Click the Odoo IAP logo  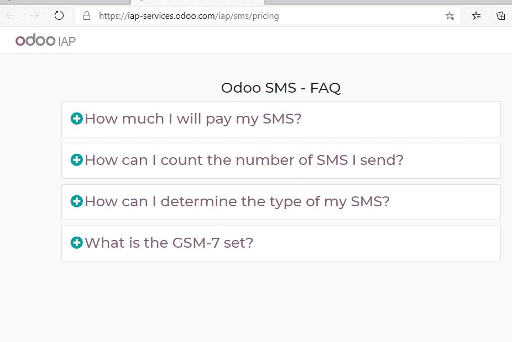tap(46, 40)
